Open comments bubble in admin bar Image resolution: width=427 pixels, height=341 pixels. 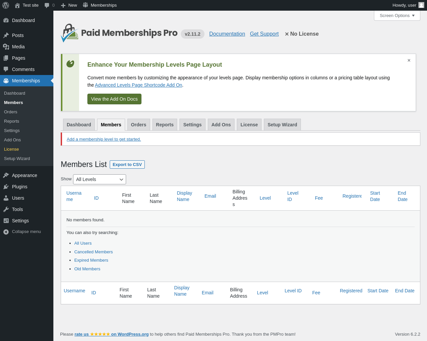tap(47, 5)
